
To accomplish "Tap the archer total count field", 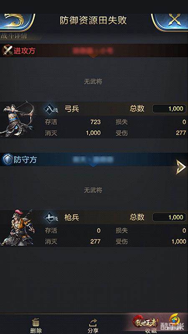I will coord(169,109).
